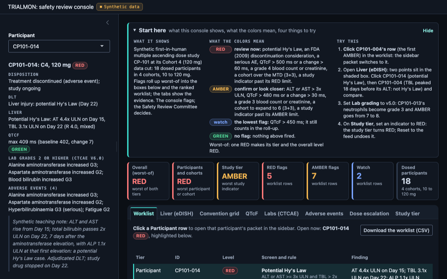Image resolution: width=447 pixels, height=279 pixels.
Task: Click the WHAT THE COLORS MEAN heading
Action: pos(237,41)
